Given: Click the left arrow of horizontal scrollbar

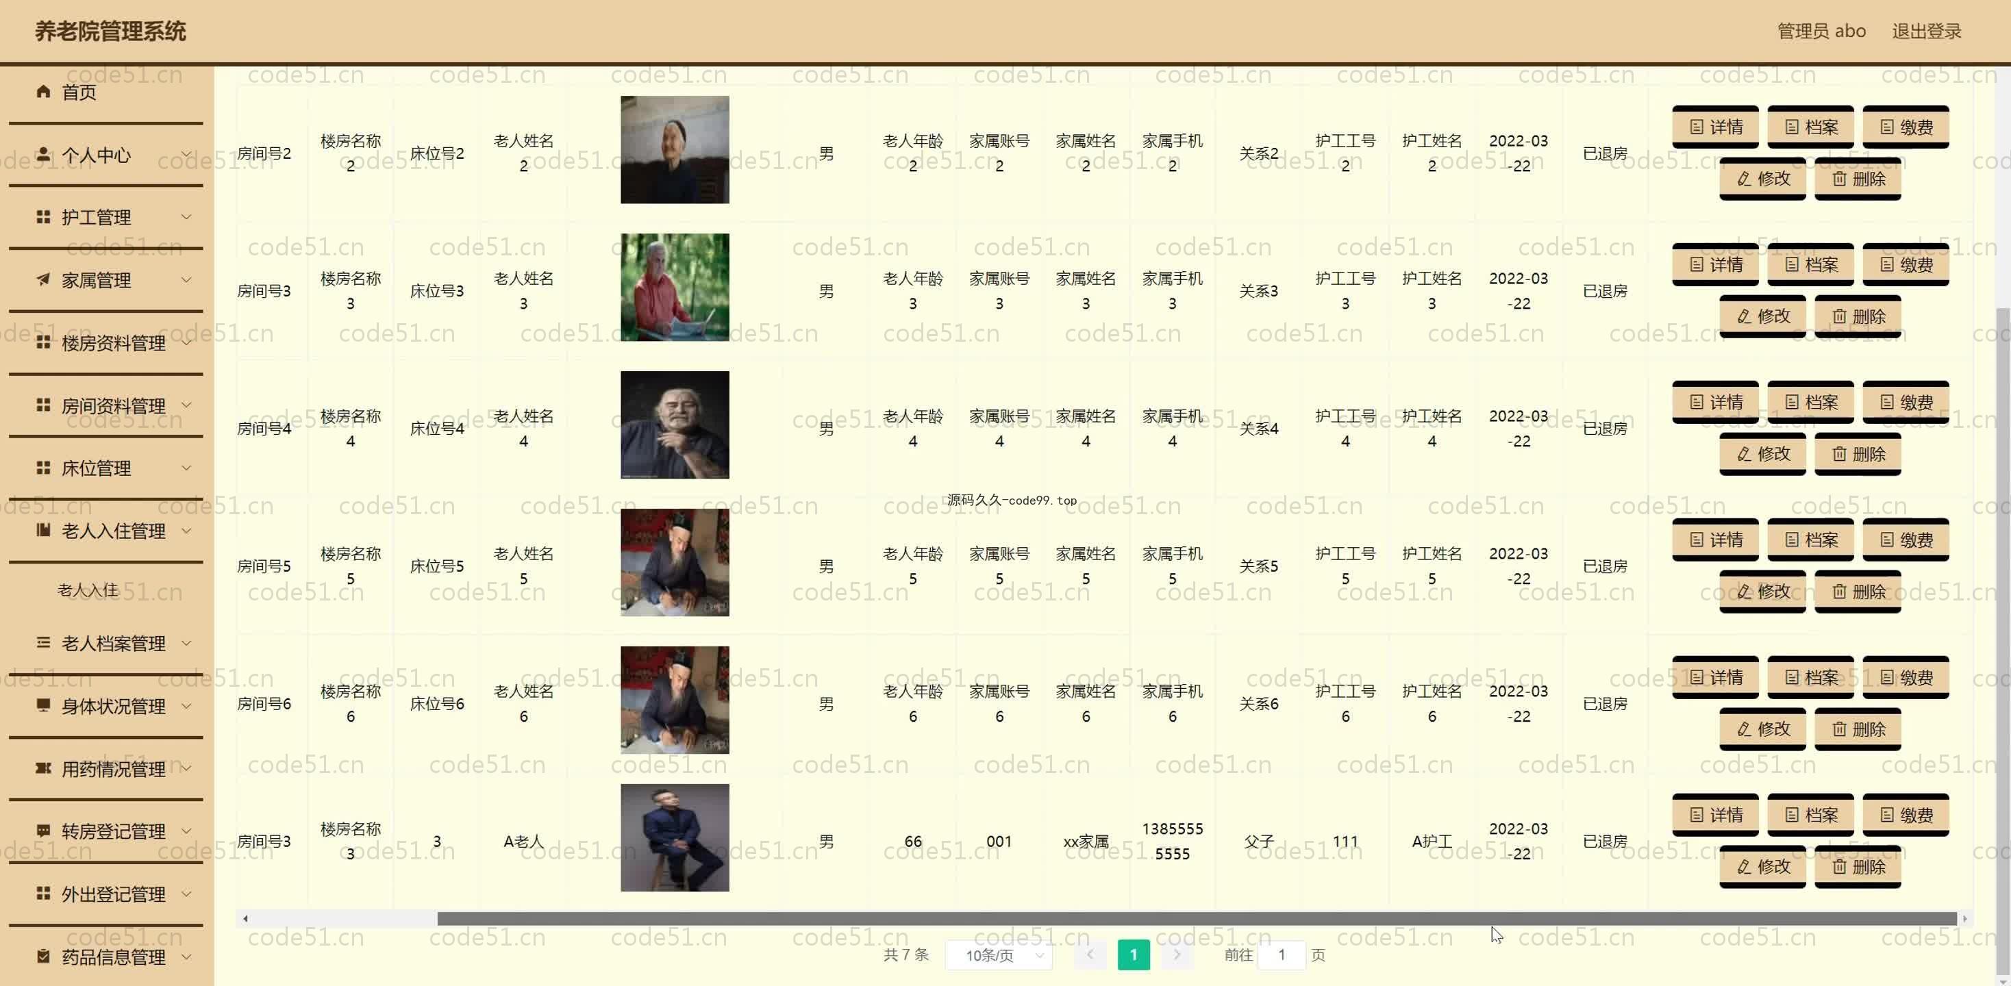Looking at the screenshot, I should coord(245,919).
